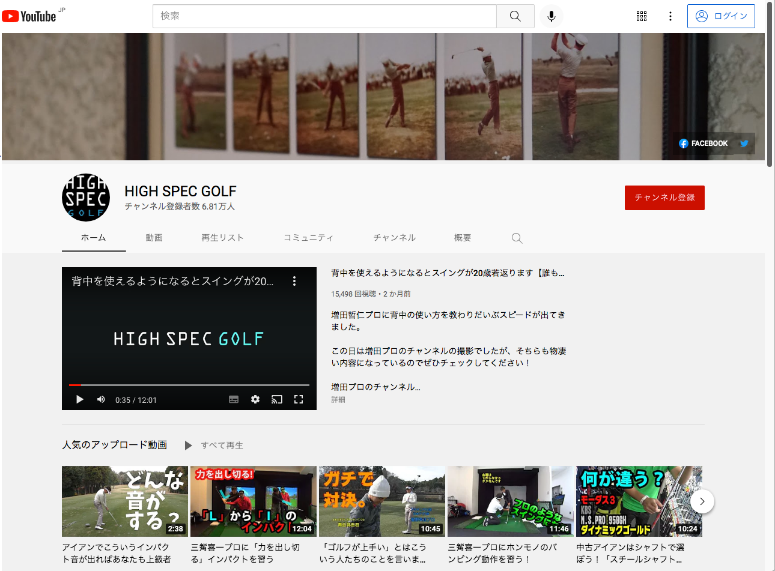
Task: Open the video player settings gear
Action: pos(255,399)
